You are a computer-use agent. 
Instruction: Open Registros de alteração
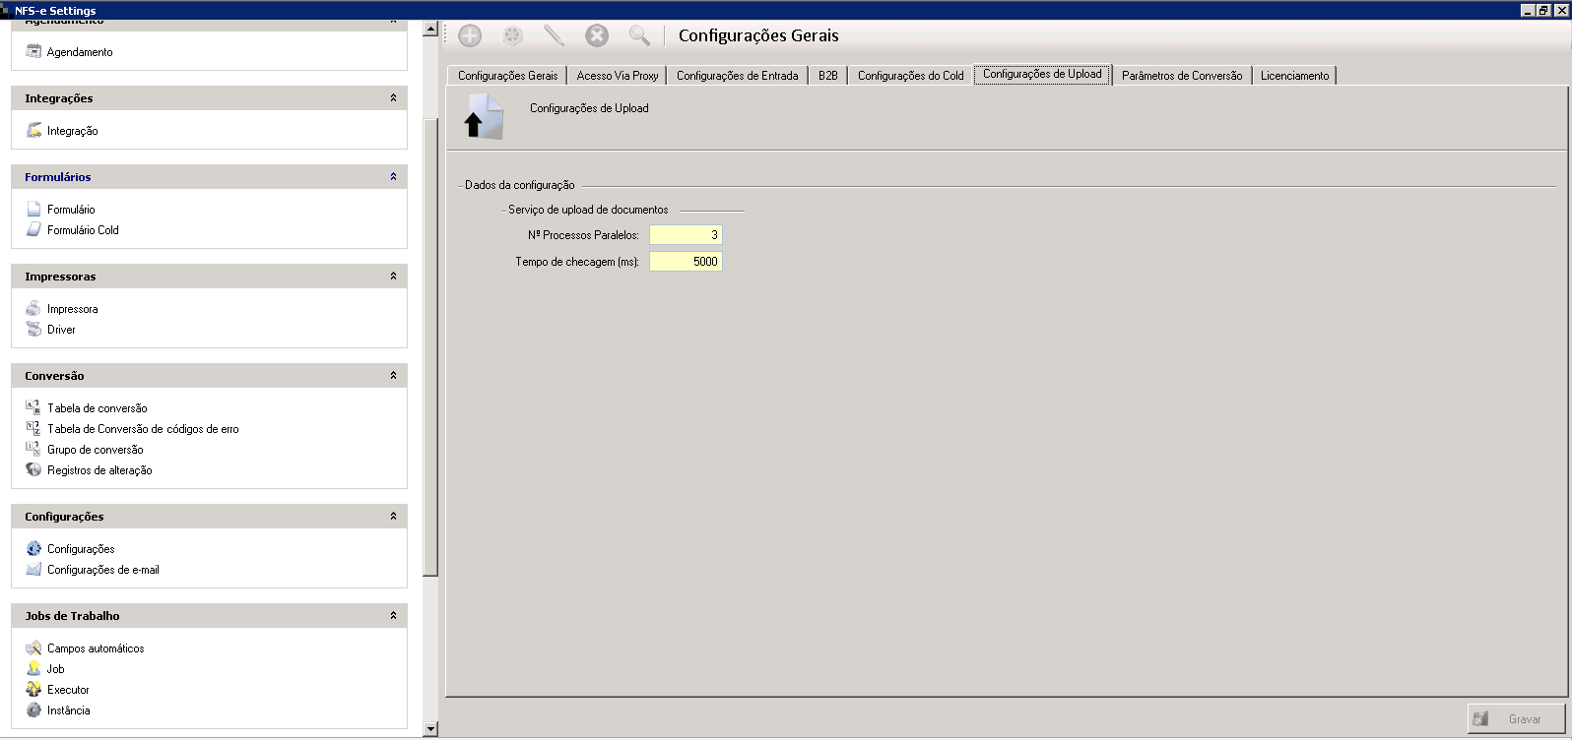[x=99, y=470]
